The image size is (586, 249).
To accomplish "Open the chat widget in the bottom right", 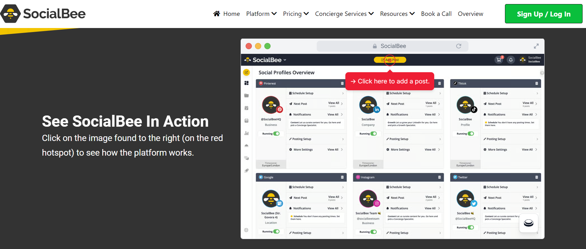I will pyautogui.click(x=528, y=223).
